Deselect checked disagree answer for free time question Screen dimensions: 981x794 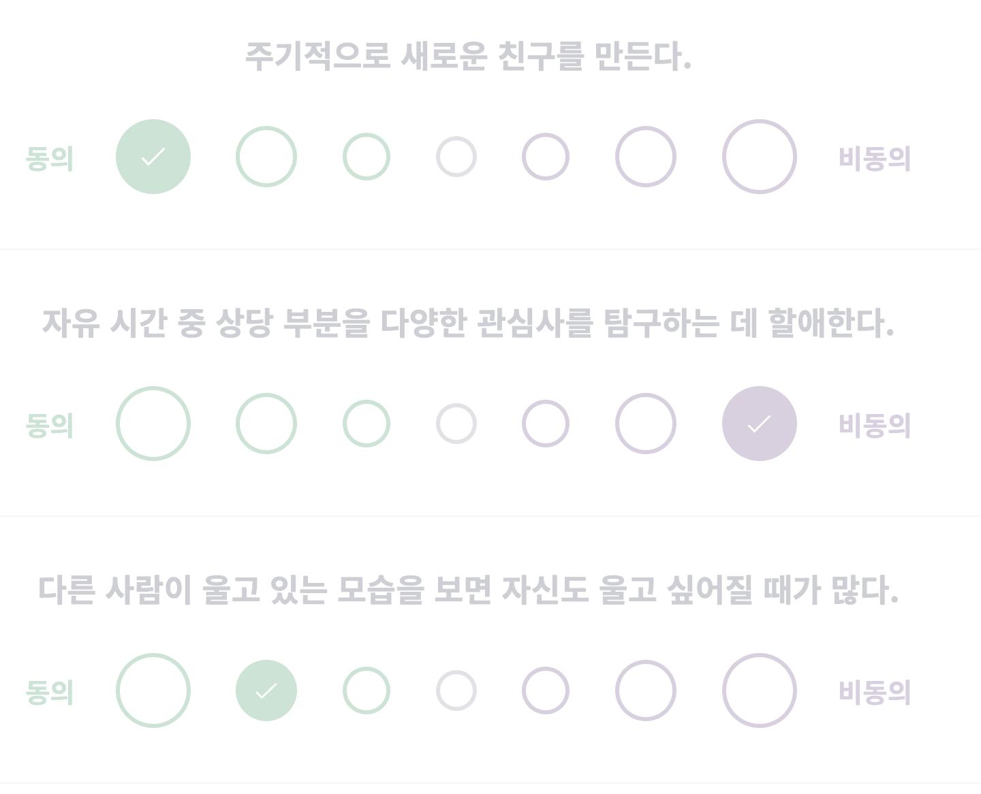pyautogui.click(x=760, y=424)
